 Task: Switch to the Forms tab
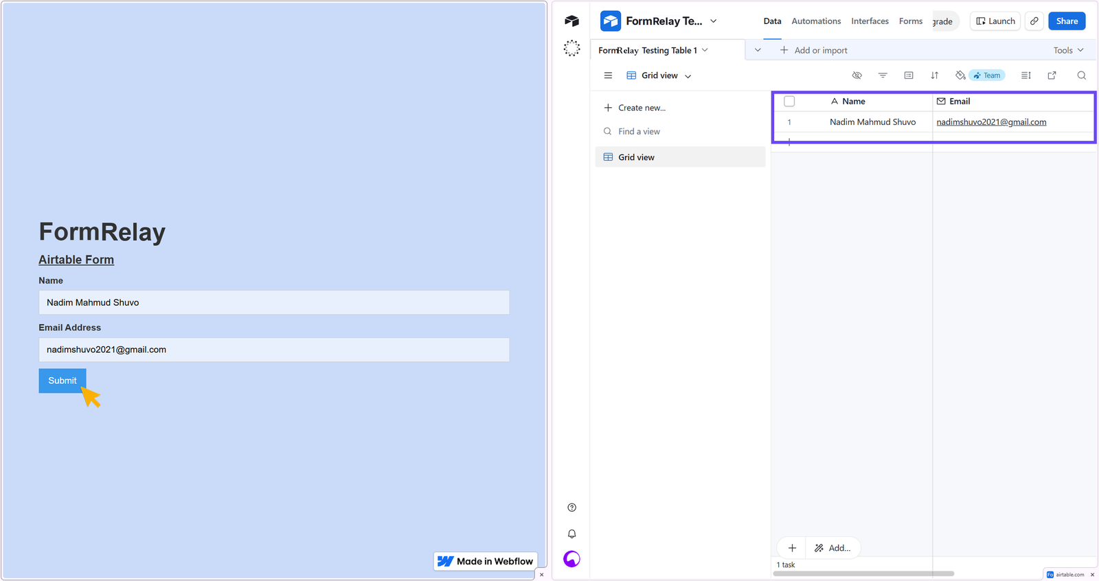click(911, 21)
